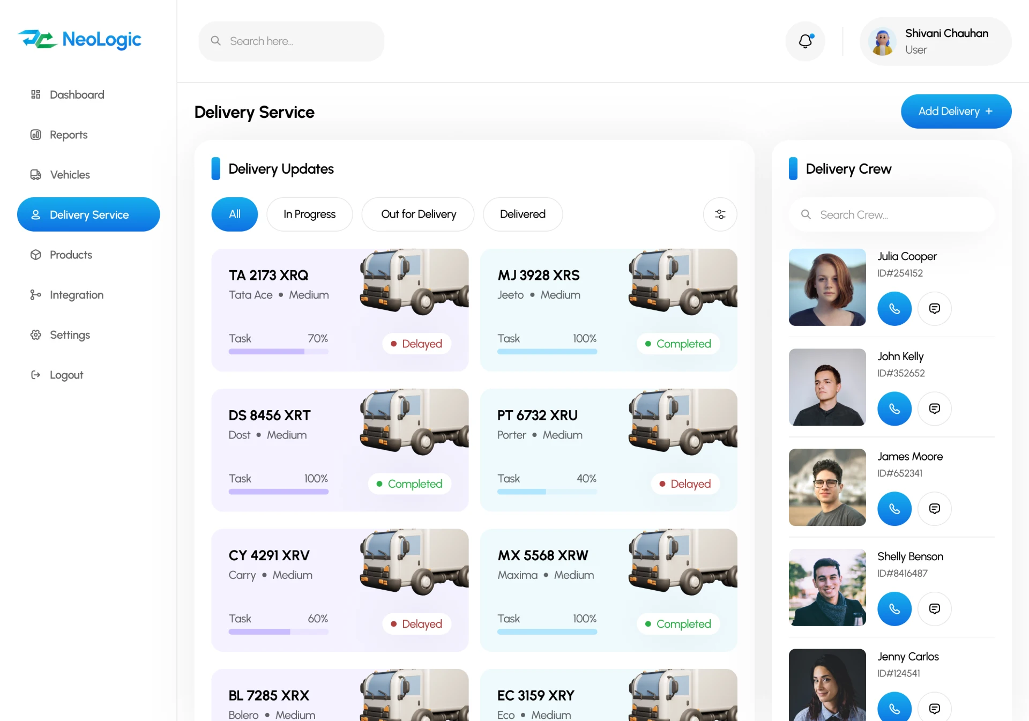This screenshot has height=721, width=1029.
Task: Switch to the Delivered tab
Action: click(x=523, y=214)
